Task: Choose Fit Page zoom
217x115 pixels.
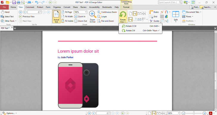Action: [x=67, y=12]
